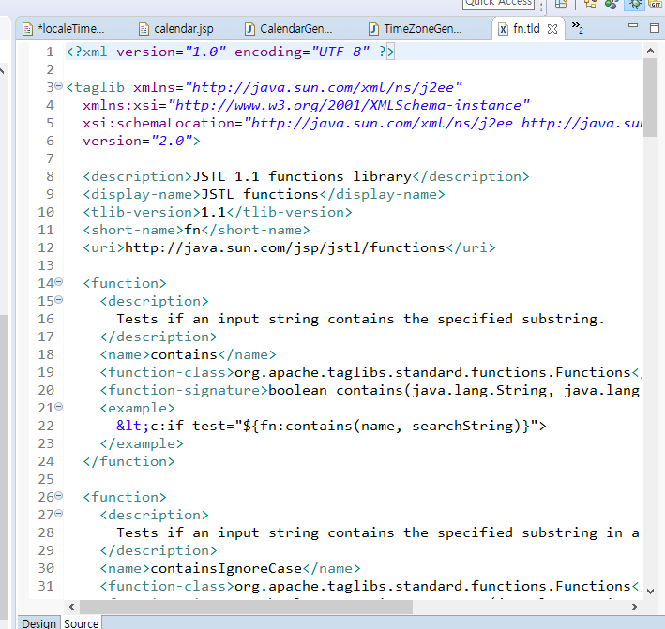665x629 pixels.
Task: Switch to the Java EE perspective
Action: [x=612, y=4]
